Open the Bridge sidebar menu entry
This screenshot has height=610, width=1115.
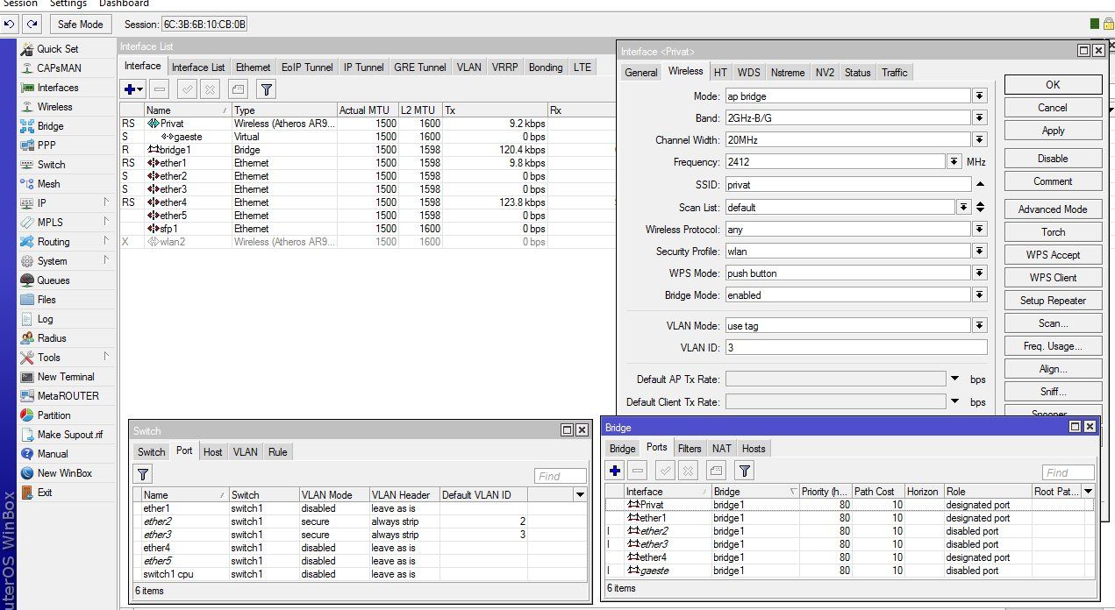tap(50, 126)
